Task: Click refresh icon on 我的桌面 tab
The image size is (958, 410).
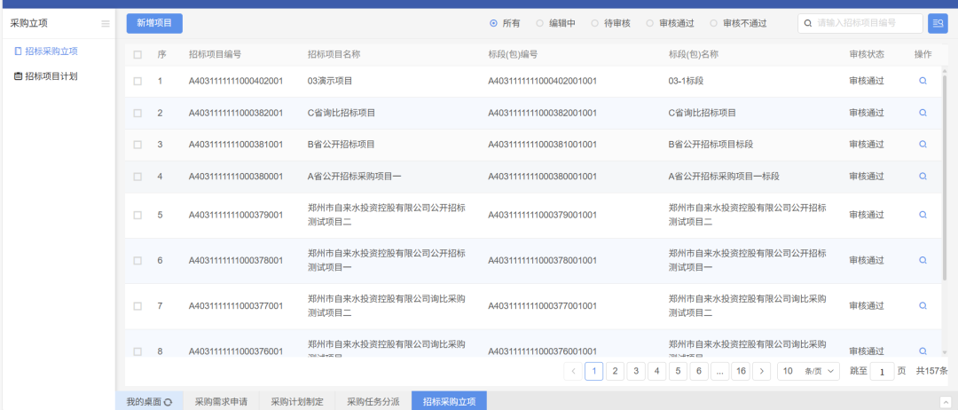Action: (168, 402)
